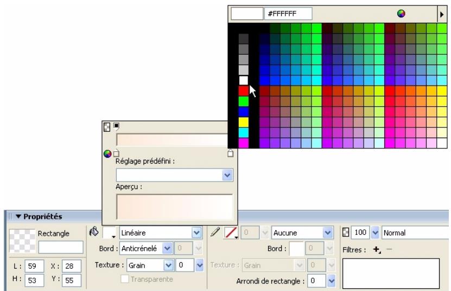
Task: Pick the white swatch in the gray column
Action: click(243, 80)
